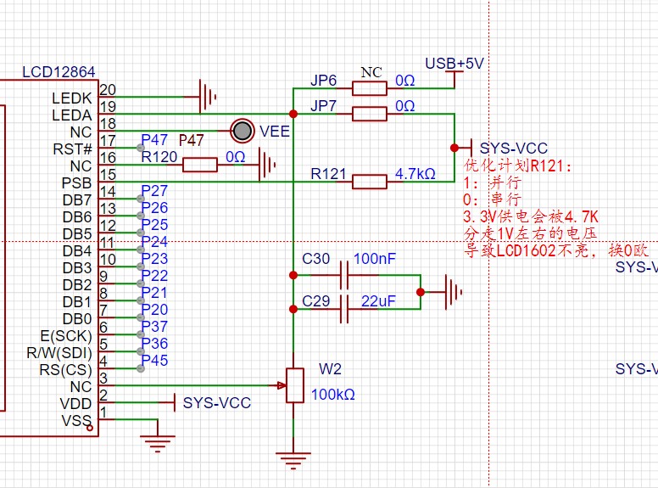658x488 pixels.
Task: Click the VDD pin name
Action: [x=76, y=404]
